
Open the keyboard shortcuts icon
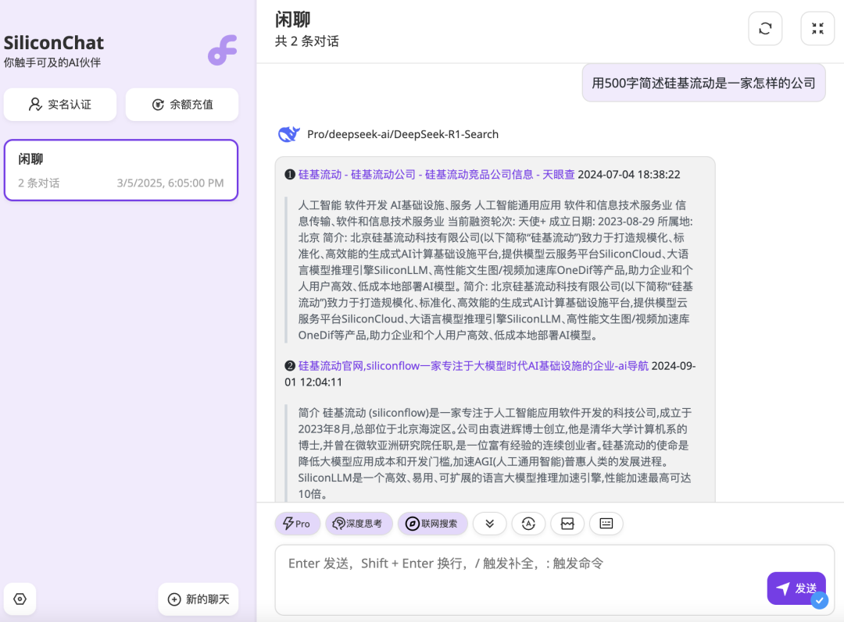[606, 524]
